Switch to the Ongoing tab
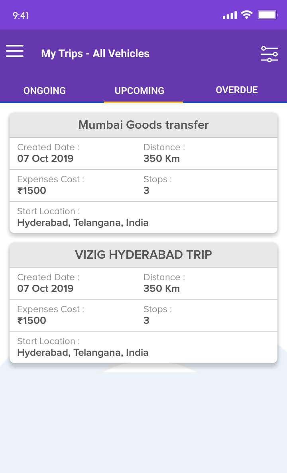 [45, 91]
